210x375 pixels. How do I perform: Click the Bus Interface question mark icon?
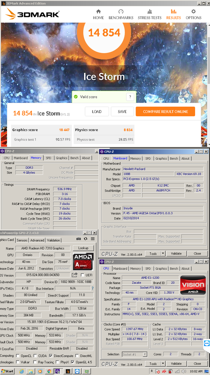pos(93,289)
